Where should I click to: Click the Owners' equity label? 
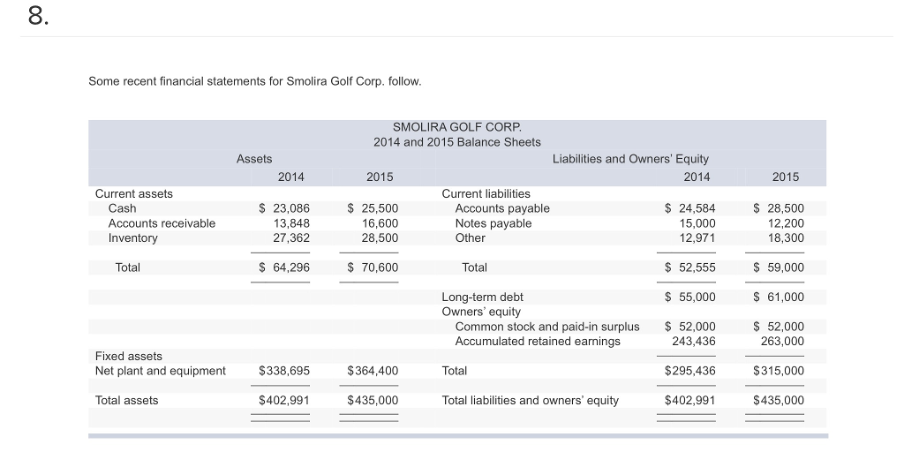click(x=481, y=312)
